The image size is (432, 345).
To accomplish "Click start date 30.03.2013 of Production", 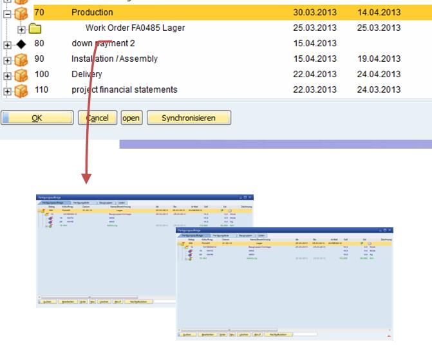I will 315,12.
